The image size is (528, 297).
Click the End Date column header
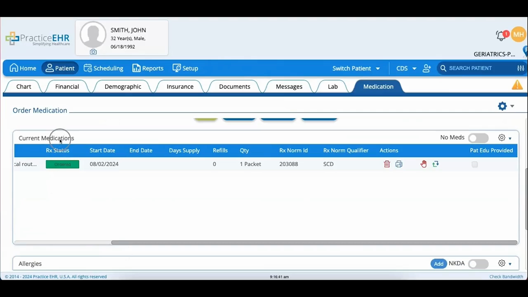tap(141, 150)
